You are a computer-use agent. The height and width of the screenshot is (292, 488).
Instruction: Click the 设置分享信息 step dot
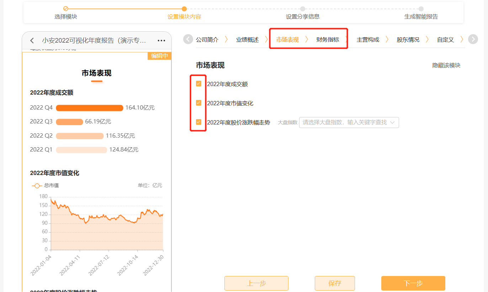[x=302, y=9]
